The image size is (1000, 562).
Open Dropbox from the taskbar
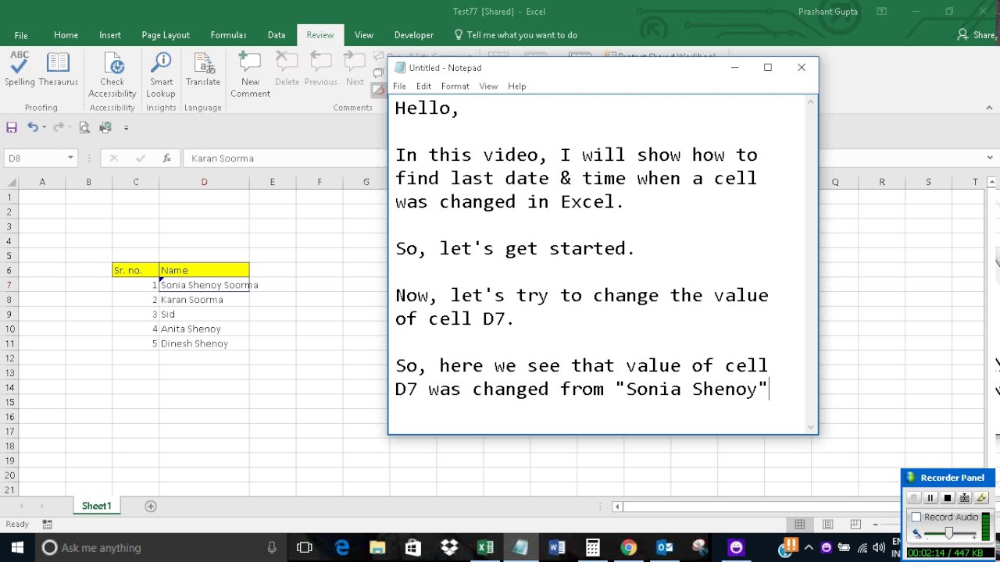coord(449,547)
